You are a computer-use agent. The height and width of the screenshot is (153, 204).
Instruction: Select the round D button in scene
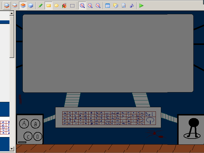click(x=38, y=136)
